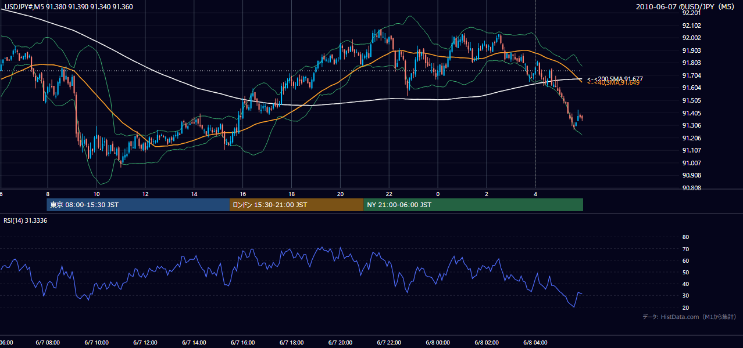Click the '6/7 20:00' bottom time label
The height and width of the screenshot is (348, 743).
(341, 343)
